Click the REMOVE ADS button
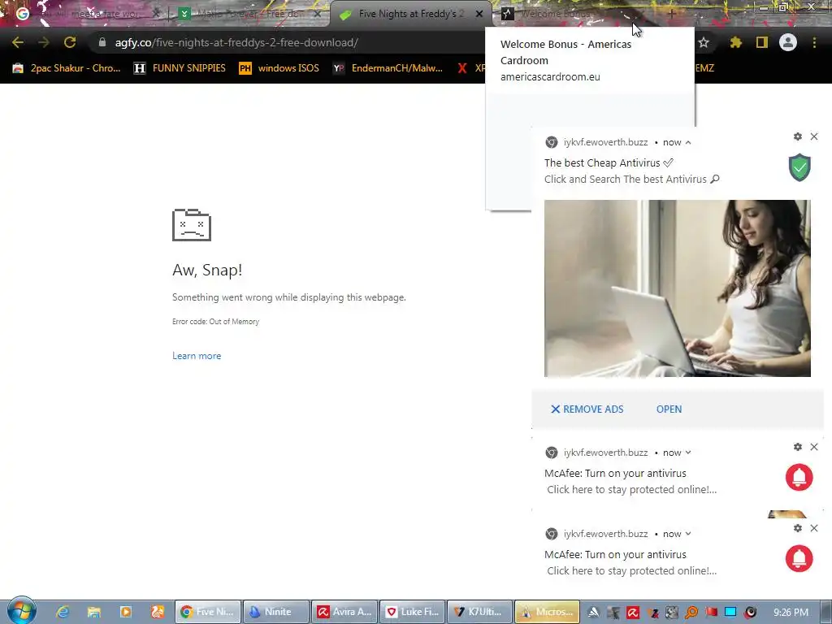Screen dimensions: 832x624 pos(587,409)
